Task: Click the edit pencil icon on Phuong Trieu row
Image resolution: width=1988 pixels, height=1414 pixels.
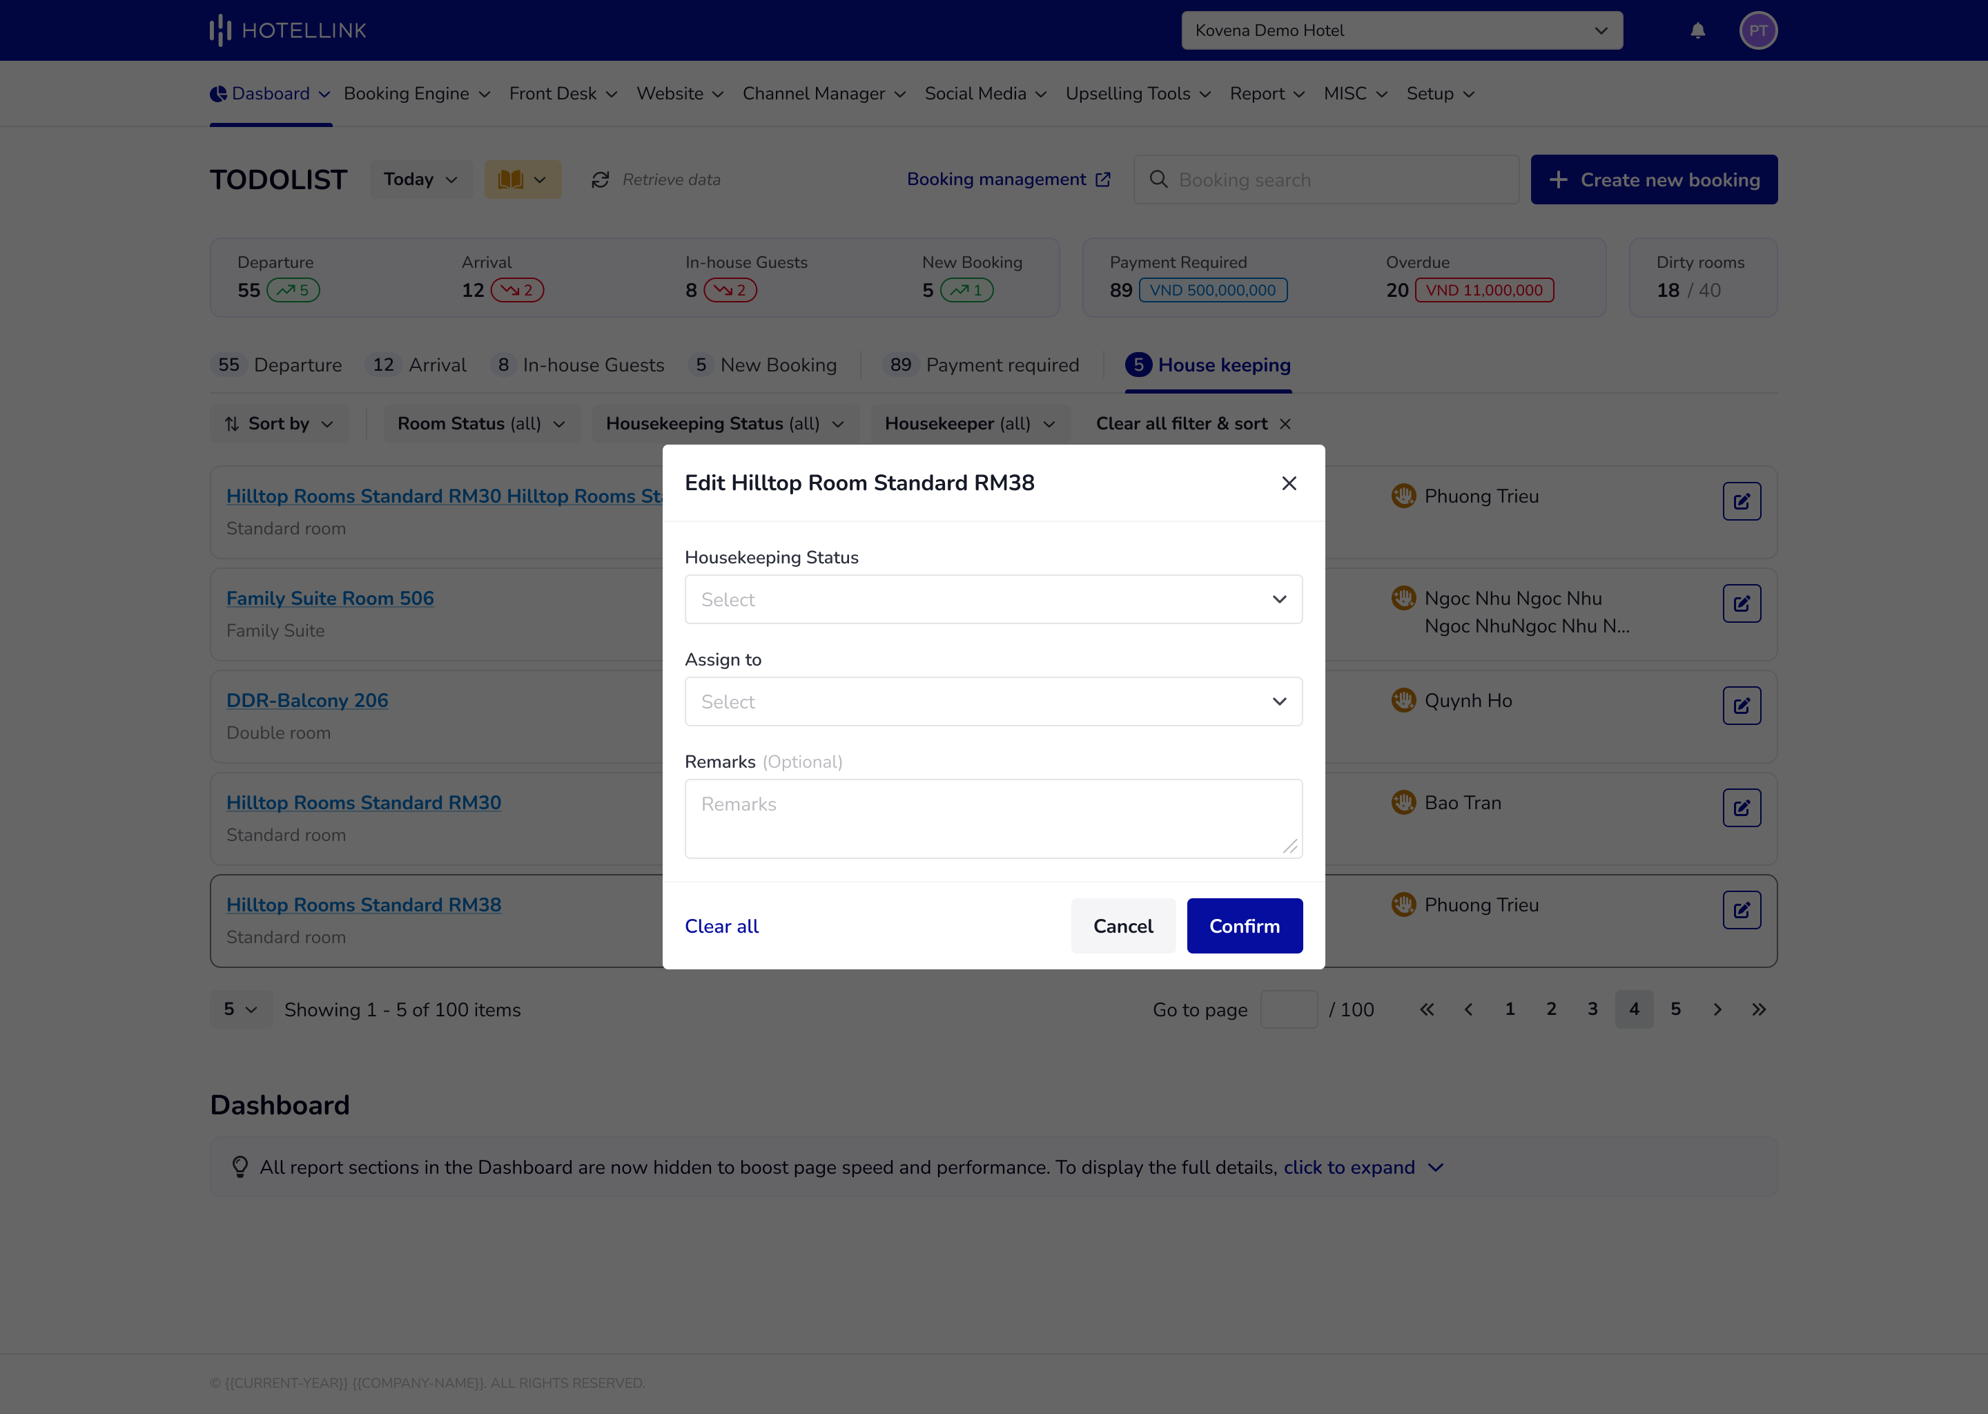Action: pos(1742,501)
